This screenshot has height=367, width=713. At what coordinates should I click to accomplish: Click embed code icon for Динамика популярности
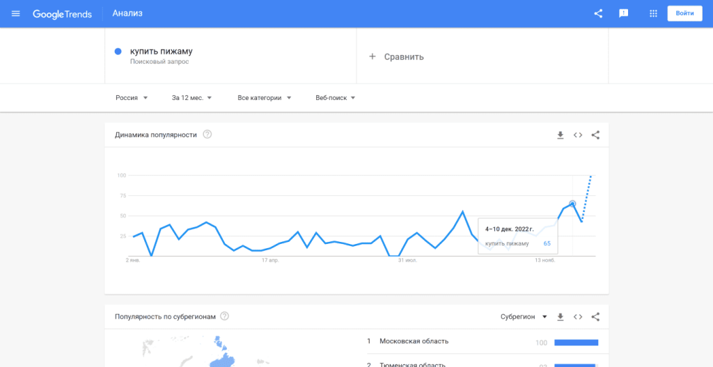pos(578,135)
